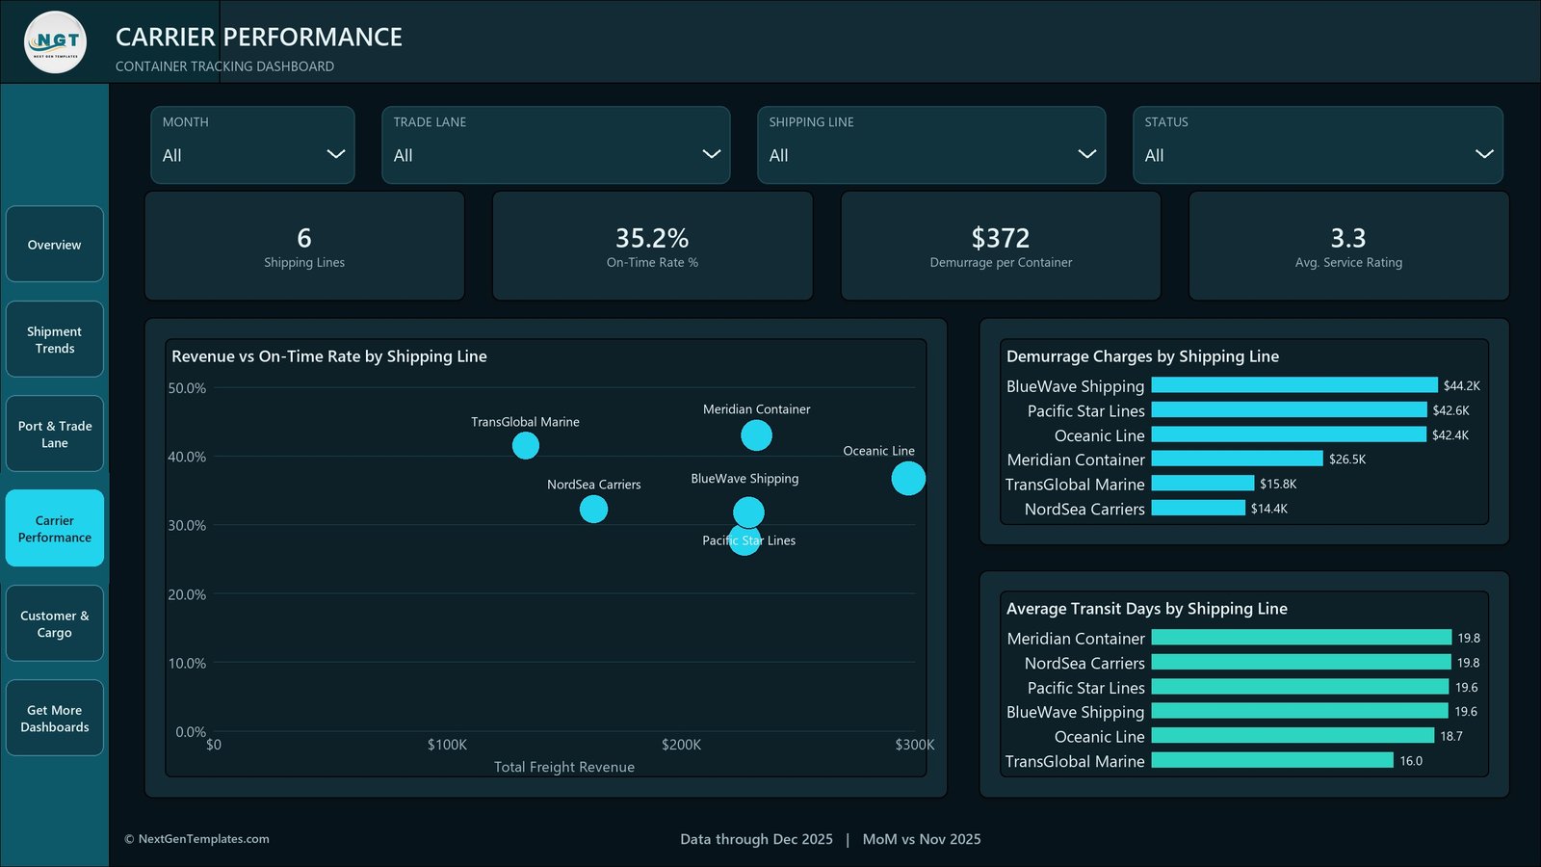
Task: Open the Month filter dropdown
Action: pyautogui.click(x=252, y=145)
